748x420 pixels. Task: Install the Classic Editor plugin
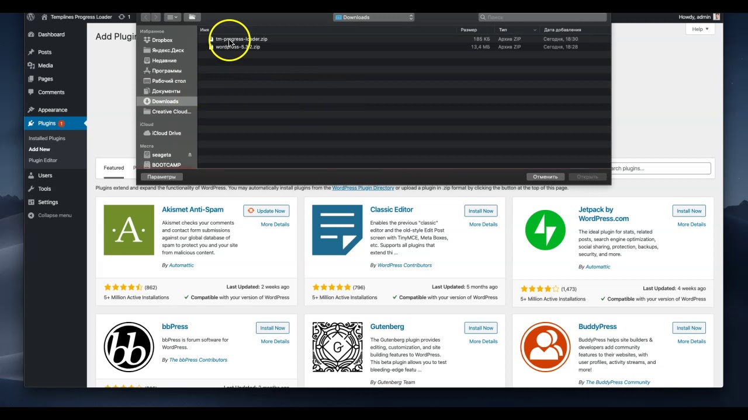[481, 211]
